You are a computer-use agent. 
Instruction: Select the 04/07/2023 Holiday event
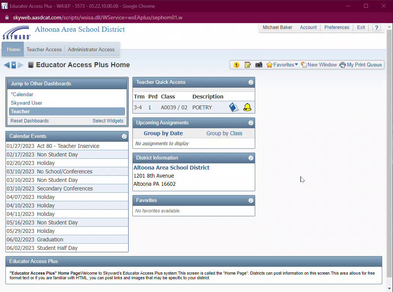tap(67, 197)
